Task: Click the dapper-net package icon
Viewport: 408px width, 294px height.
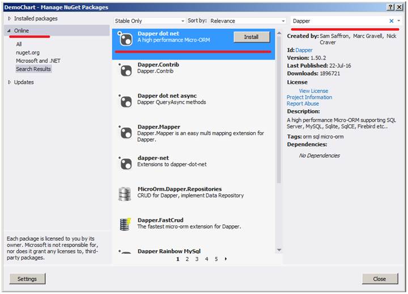Action: (125, 163)
